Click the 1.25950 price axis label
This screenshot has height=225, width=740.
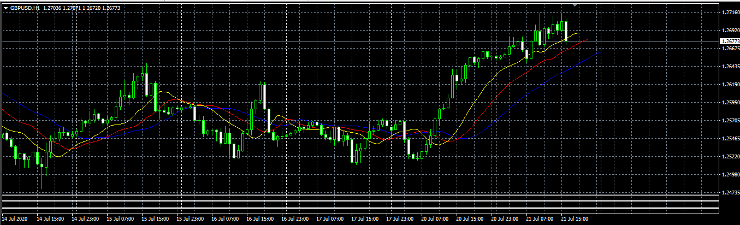coord(730,102)
